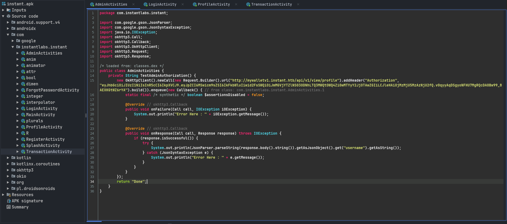
Task: Open the okio package row
Action: click(x=21, y=176)
